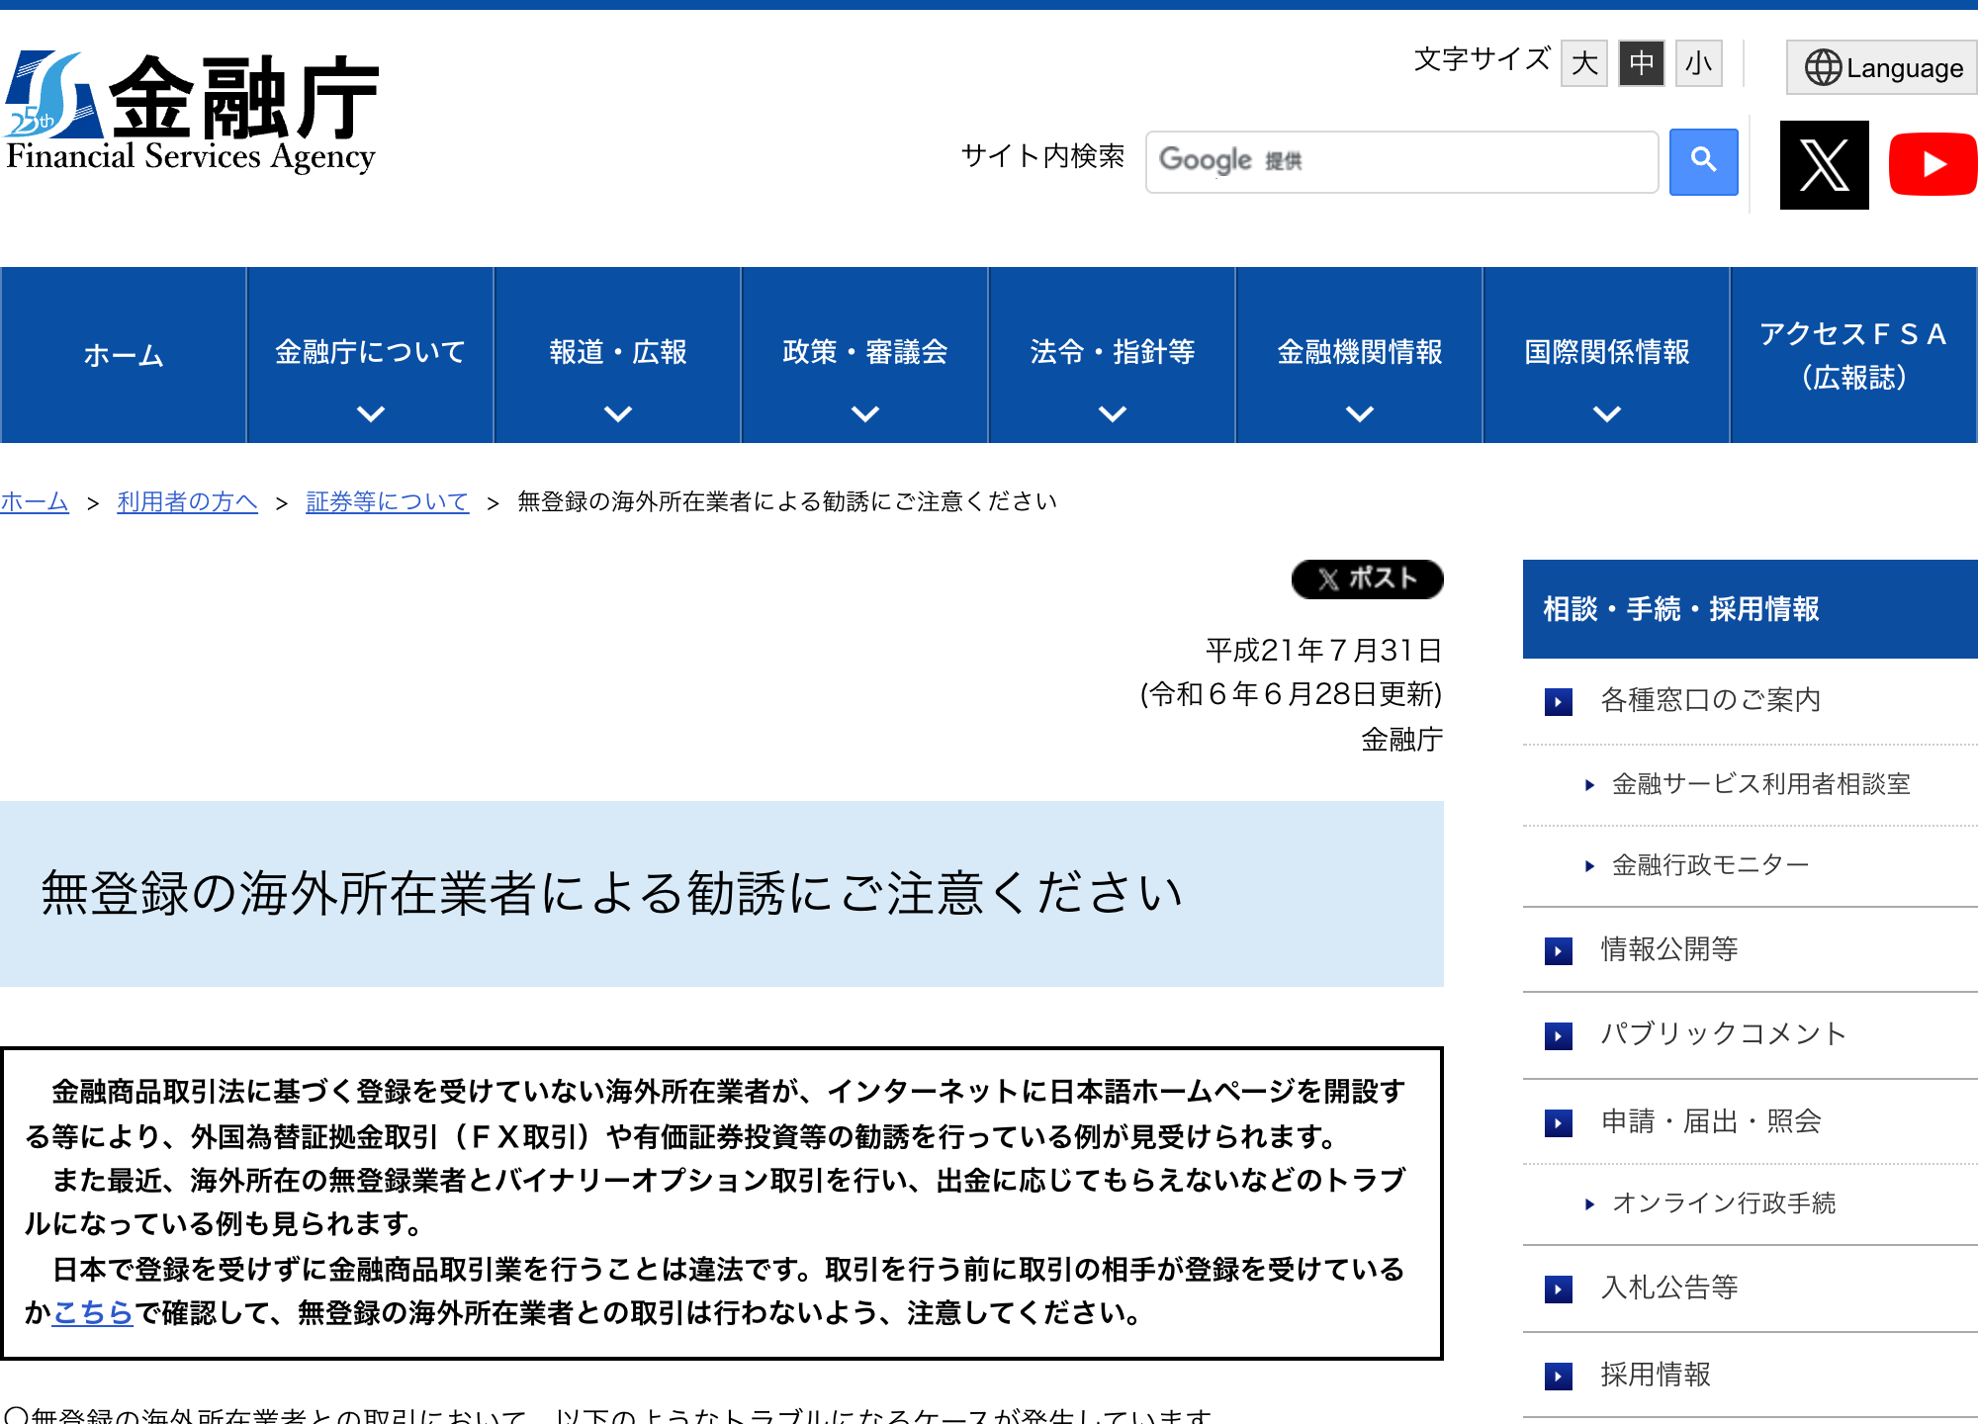1978x1424 pixels.
Task: Click arrow icon beside 各種窓口のご案内
Action: [x=1559, y=702]
